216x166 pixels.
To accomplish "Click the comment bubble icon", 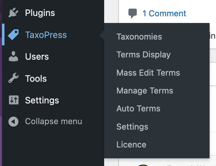I will coord(133,13).
